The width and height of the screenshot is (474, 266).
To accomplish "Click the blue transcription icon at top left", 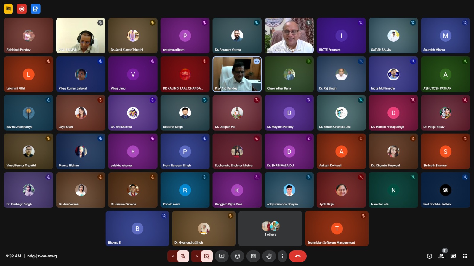I will click(x=35, y=9).
